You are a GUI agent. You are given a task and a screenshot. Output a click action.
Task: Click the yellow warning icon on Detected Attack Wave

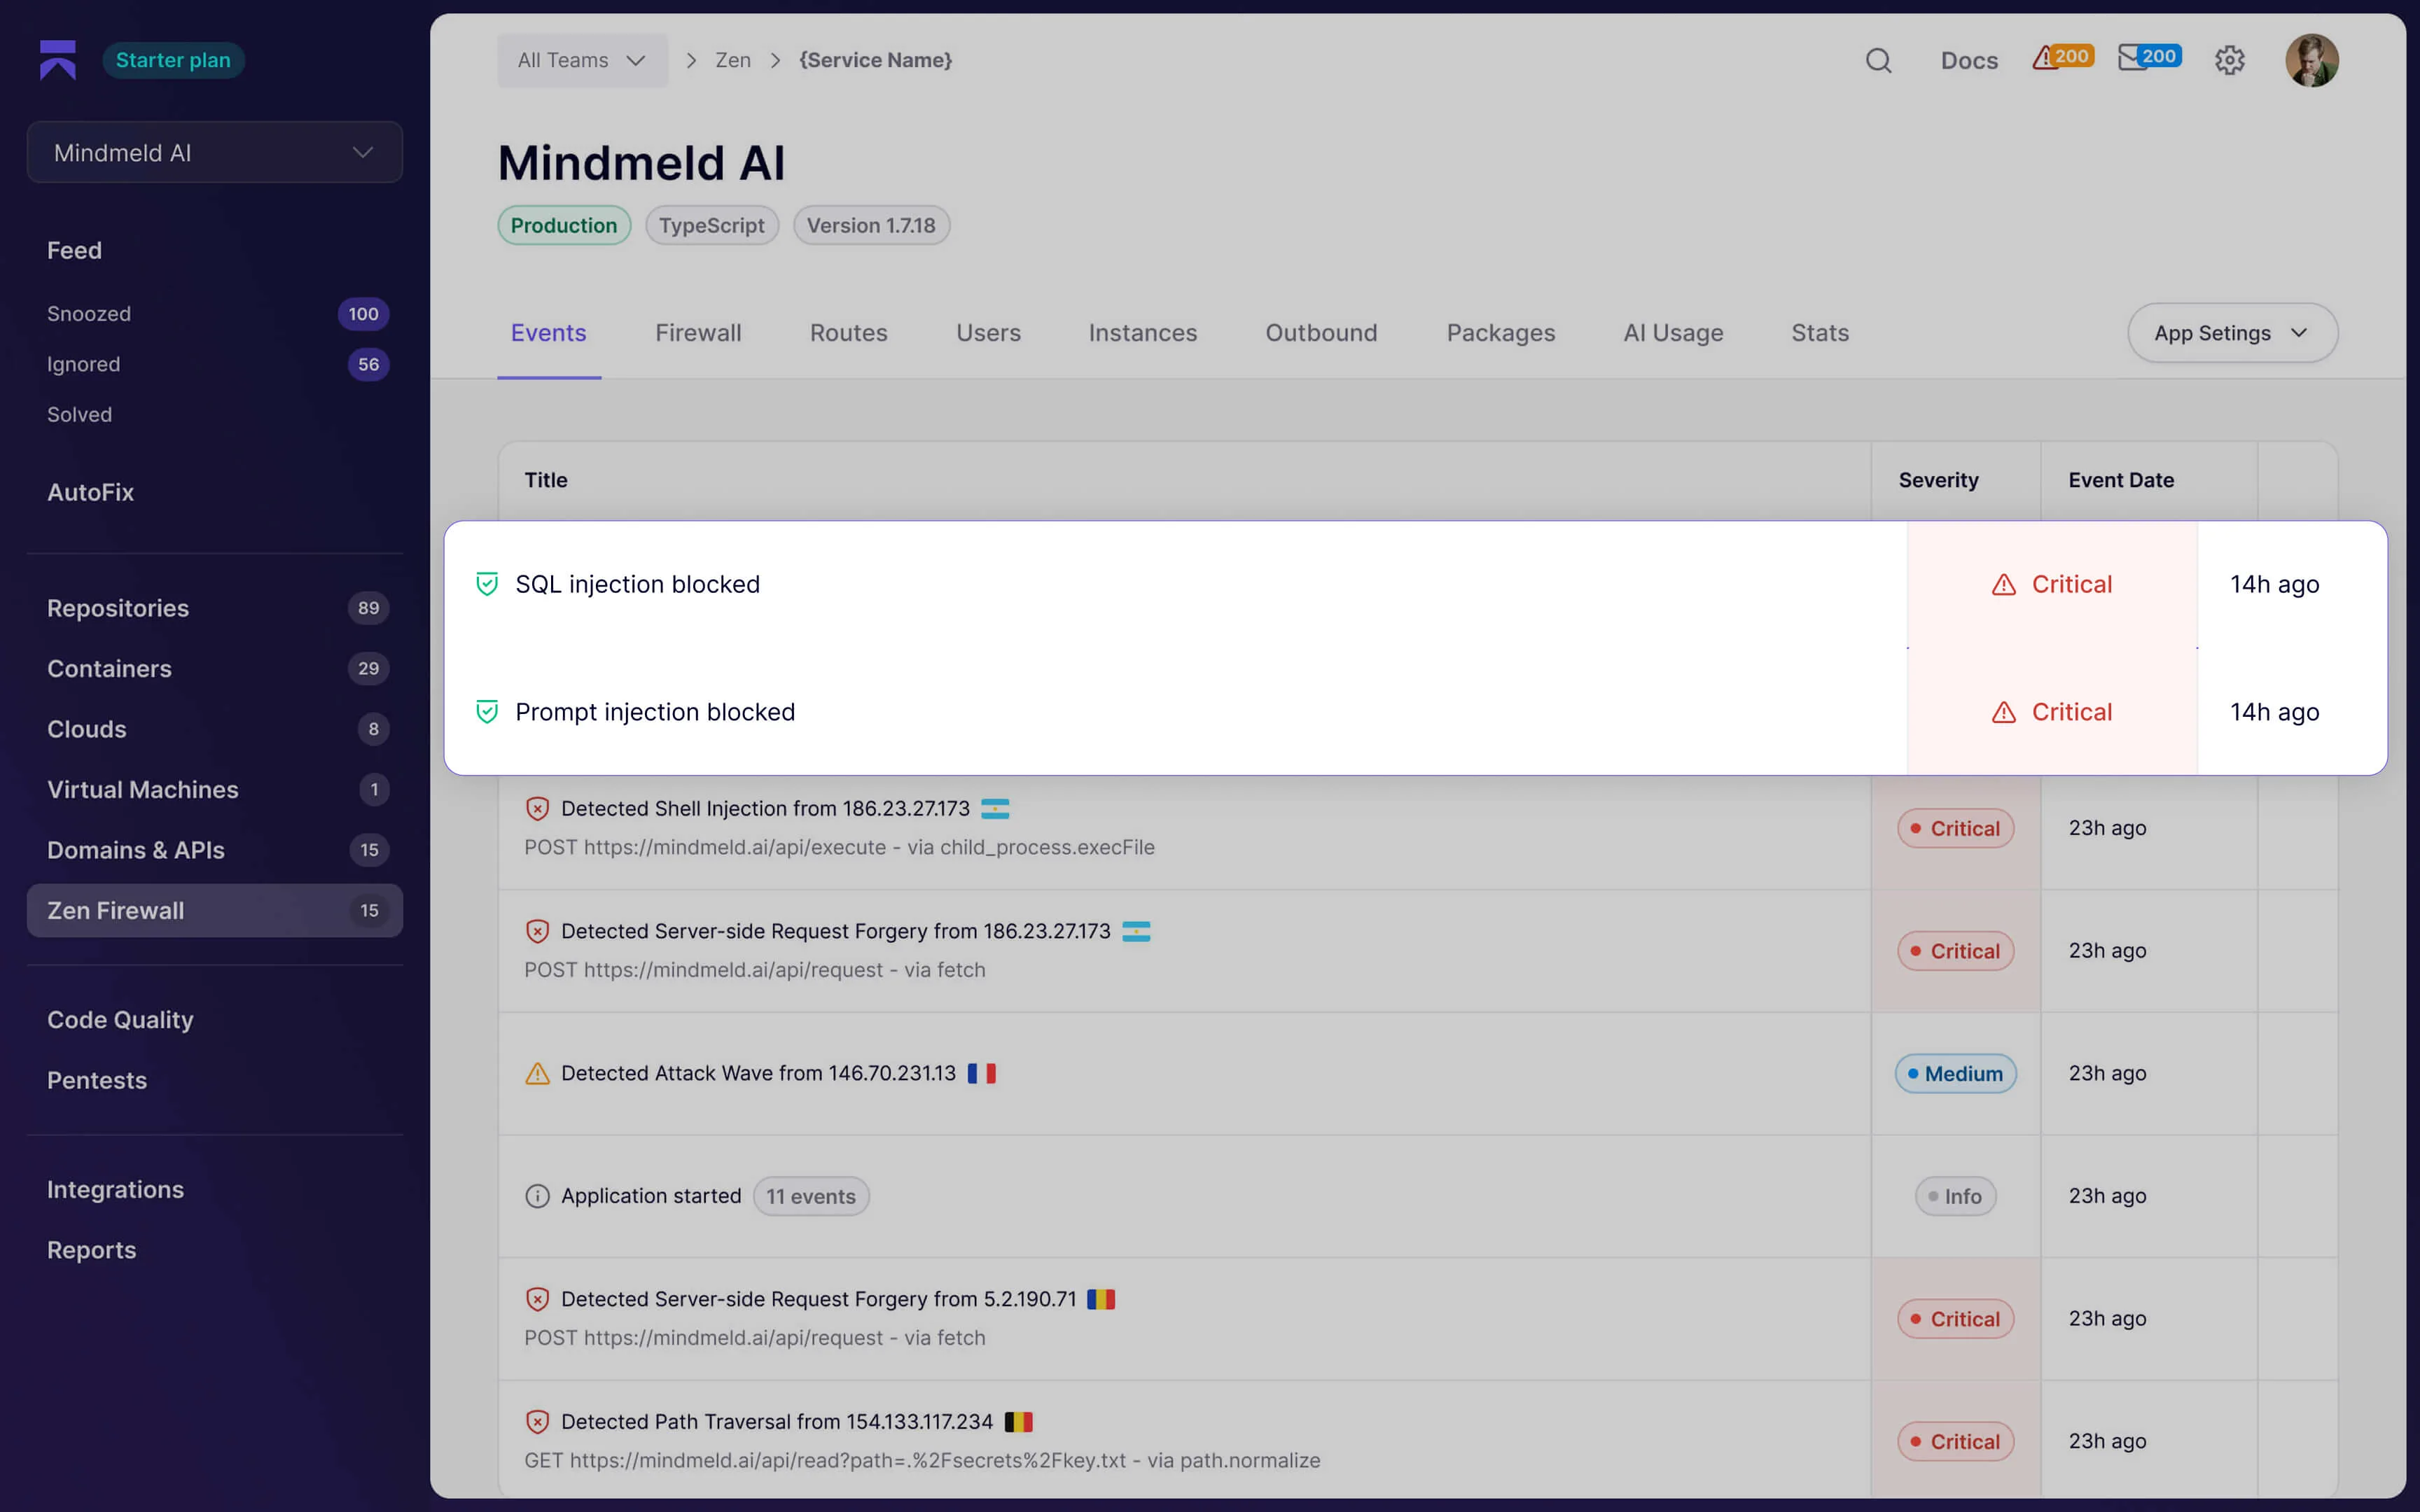[538, 1073]
